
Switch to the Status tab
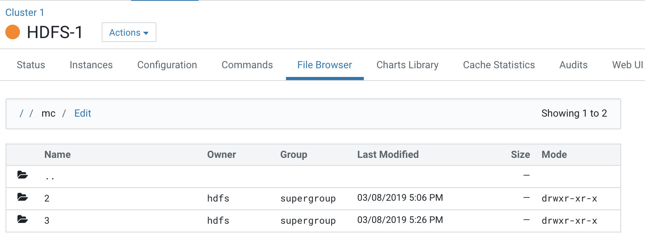click(31, 65)
